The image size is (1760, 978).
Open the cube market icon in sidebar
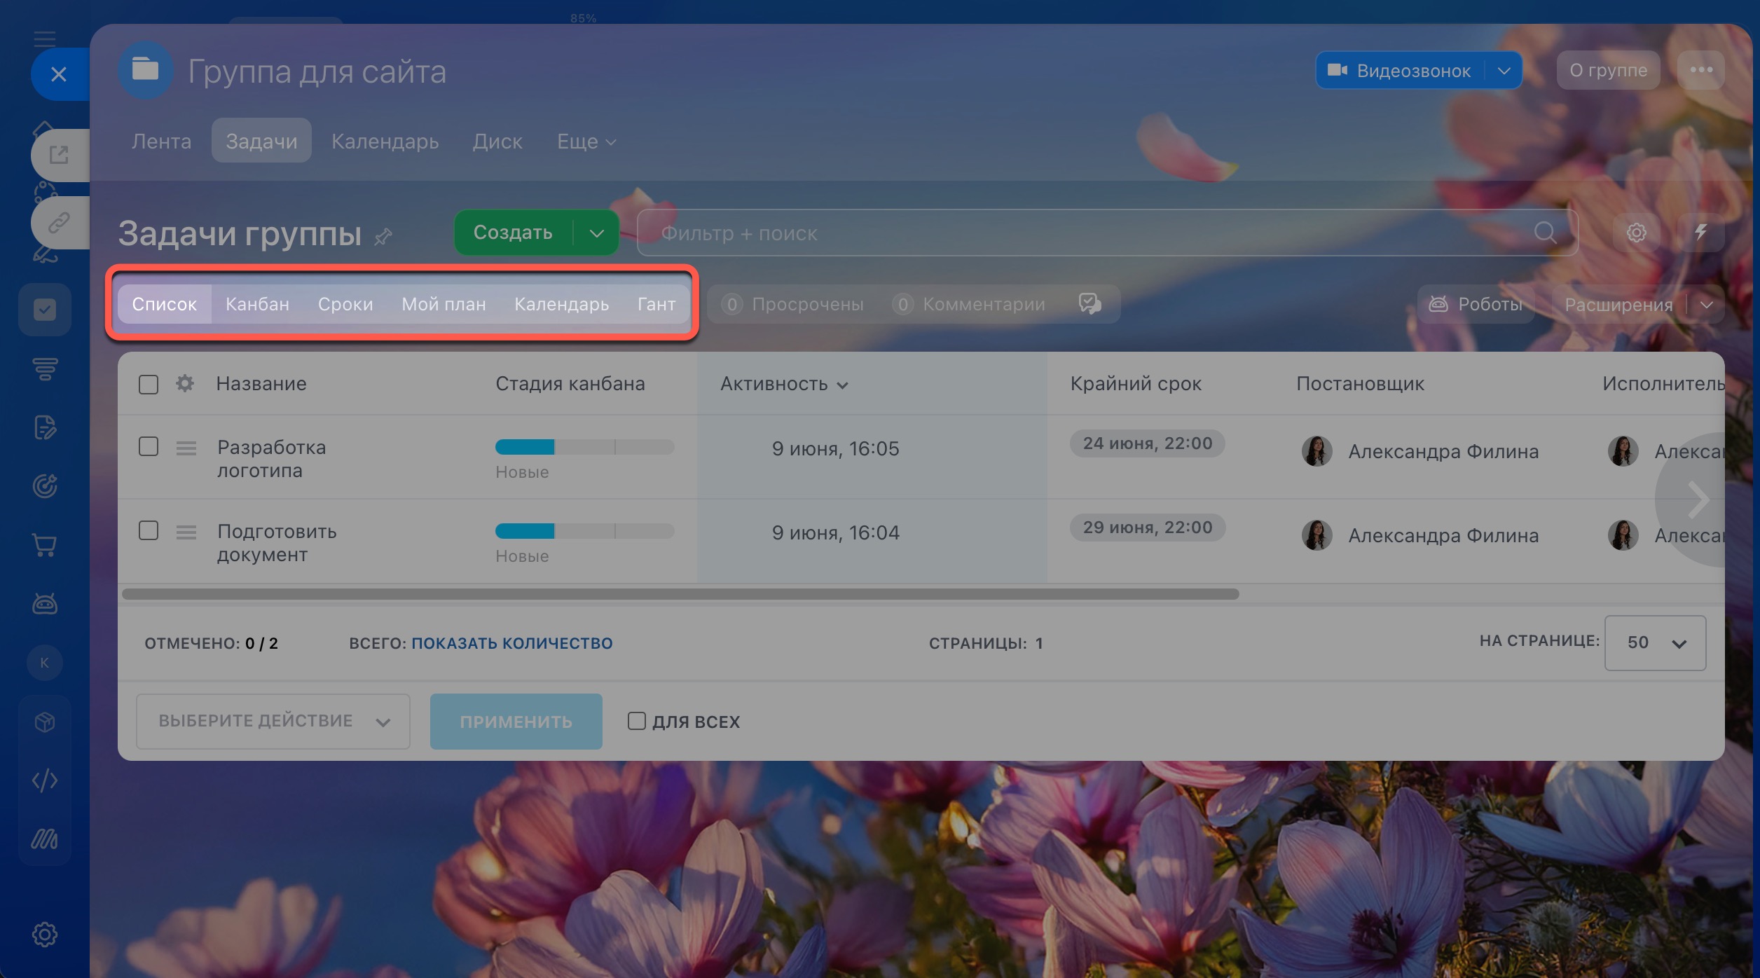coord(45,722)
